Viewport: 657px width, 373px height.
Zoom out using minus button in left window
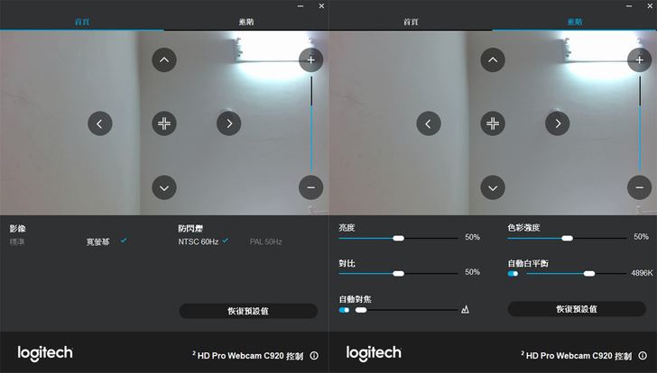[x=310, y=187]
